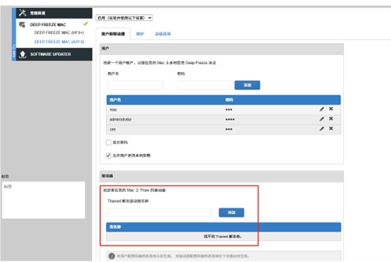Edit the mac user with pencil icon
Screen dimensions: 391x262
click(322, 109)
